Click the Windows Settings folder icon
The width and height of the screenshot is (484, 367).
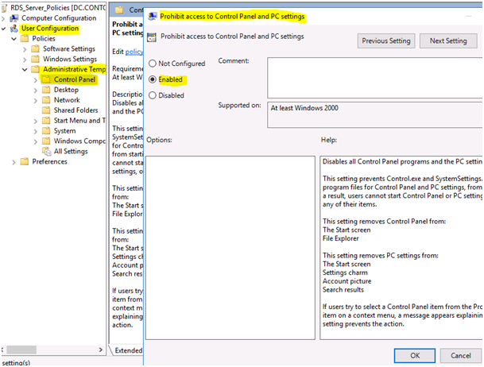[35, 59]
